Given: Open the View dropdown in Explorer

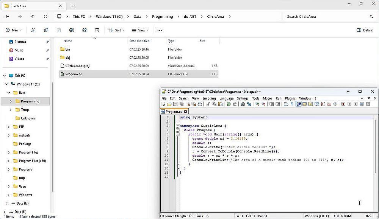Looking at the screenshot, I should pos(140,30).
